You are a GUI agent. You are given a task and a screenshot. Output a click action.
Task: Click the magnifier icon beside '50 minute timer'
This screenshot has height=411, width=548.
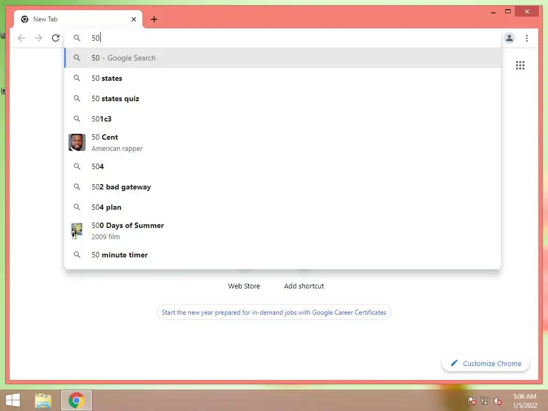click(77, 255)
